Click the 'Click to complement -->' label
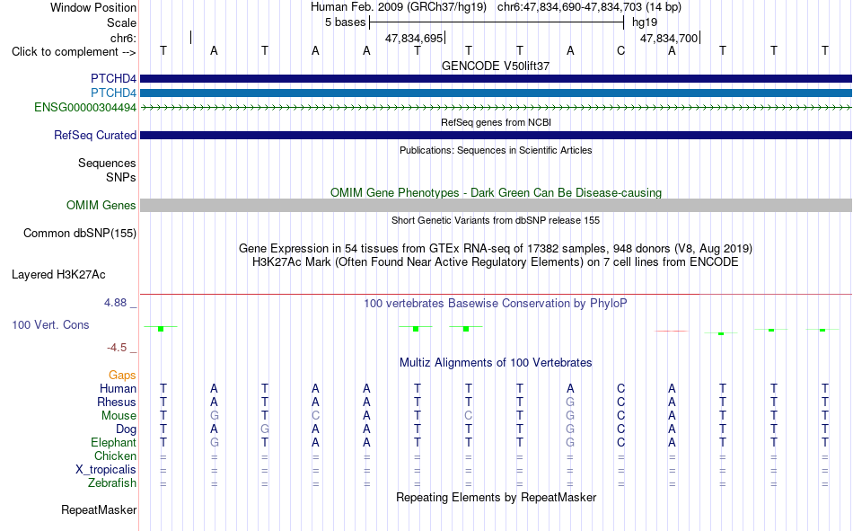853x531 pixels. click(x=74, y=52)
